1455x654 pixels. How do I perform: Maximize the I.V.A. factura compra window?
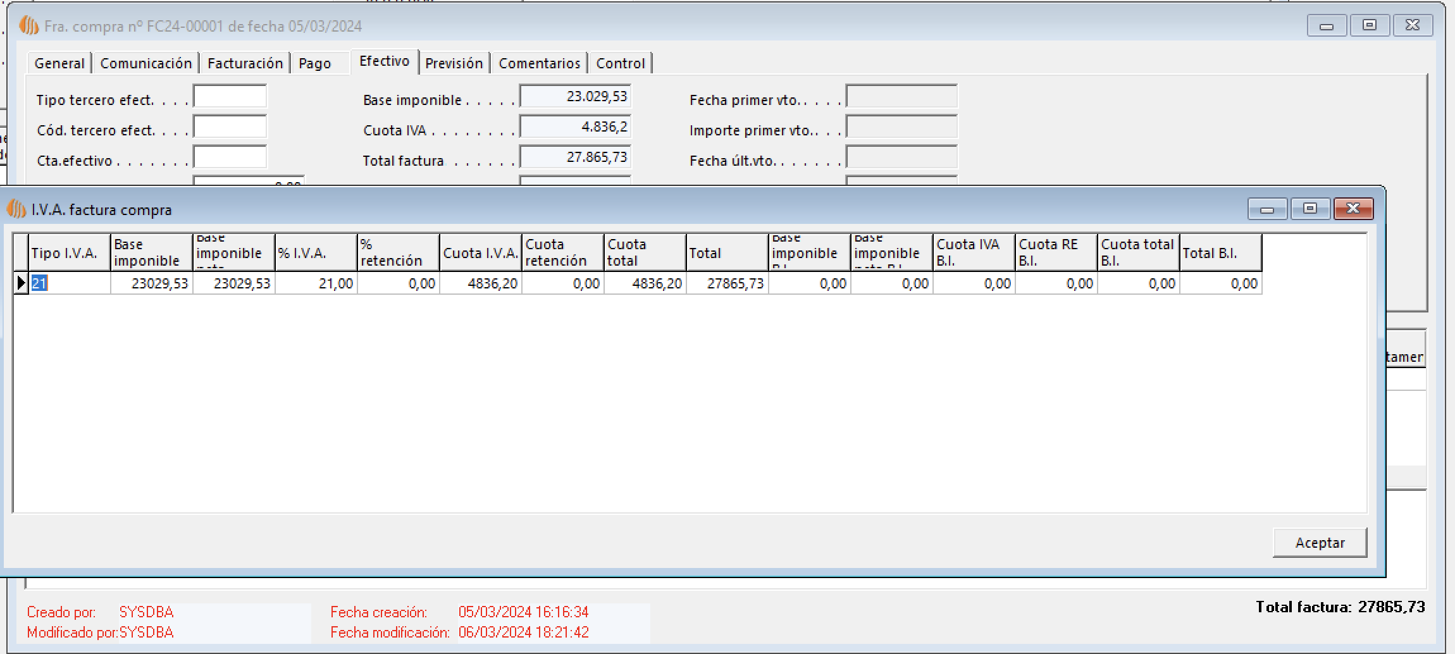click(x=1309, y=208)
